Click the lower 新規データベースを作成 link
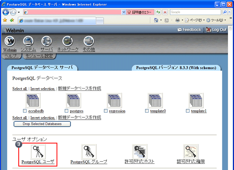234x170 pixels. [80, 117]
